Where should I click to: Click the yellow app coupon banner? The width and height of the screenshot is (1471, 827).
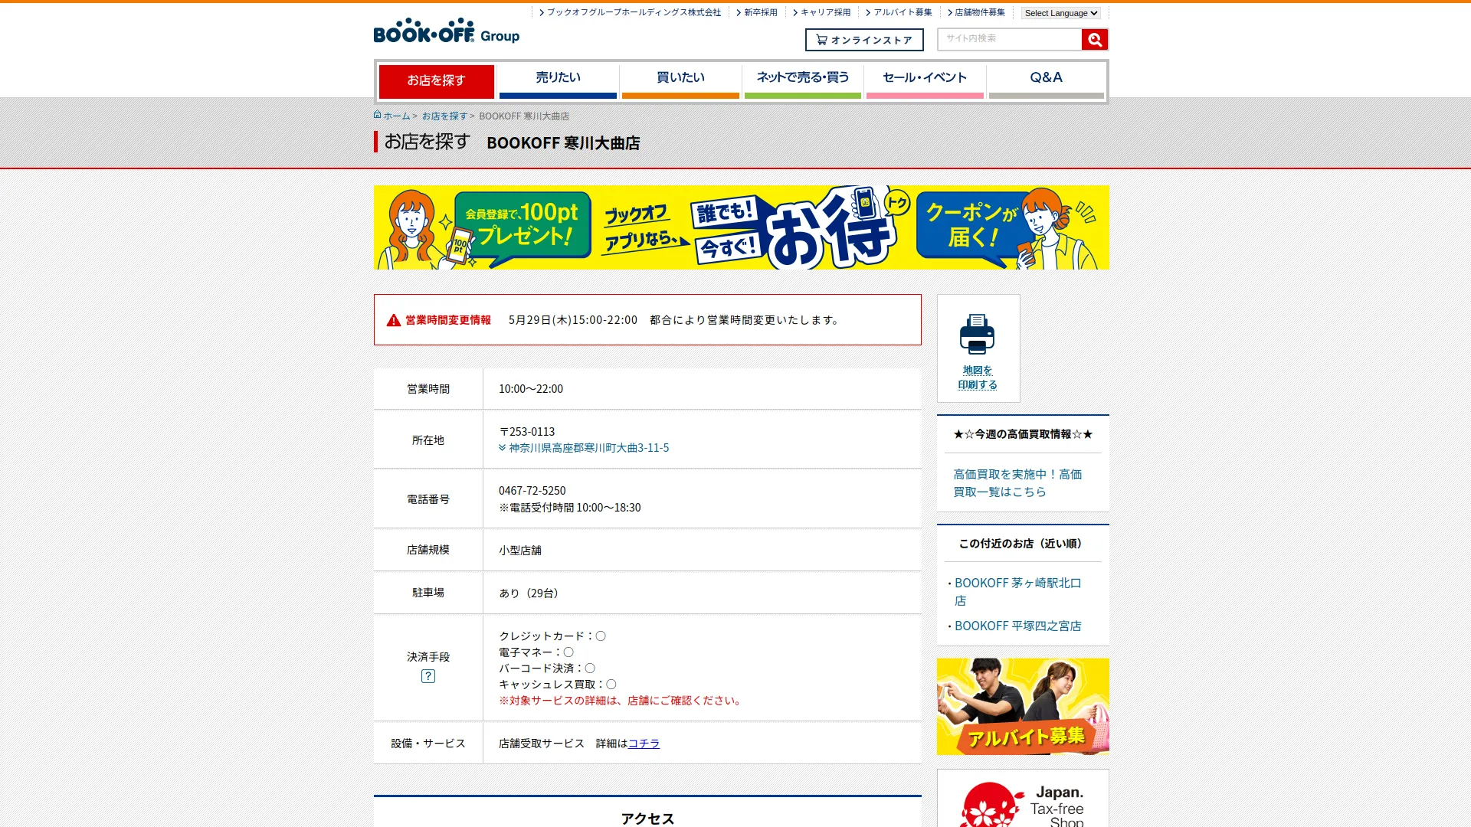(741, 227)
